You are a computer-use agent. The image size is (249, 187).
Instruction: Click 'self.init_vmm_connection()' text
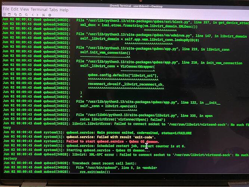click(x=105, y=52)
